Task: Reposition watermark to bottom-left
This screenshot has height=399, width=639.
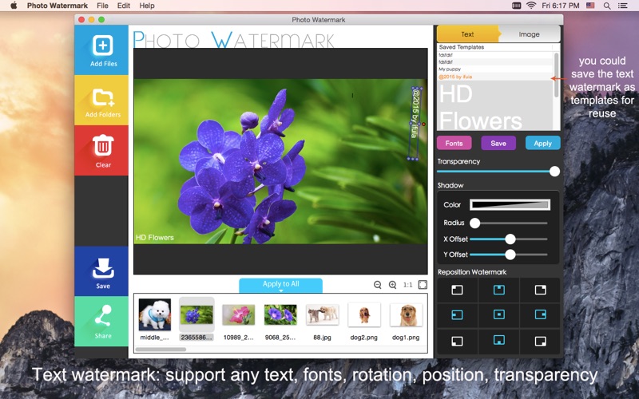Action: pos(457,341)
